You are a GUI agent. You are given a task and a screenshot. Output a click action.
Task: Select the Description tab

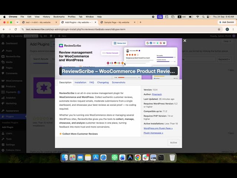point(65,82)
